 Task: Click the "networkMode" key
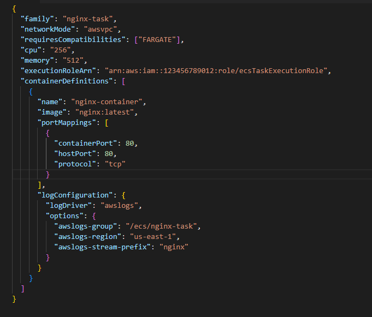pyautogui.click(x=48, y=29)
